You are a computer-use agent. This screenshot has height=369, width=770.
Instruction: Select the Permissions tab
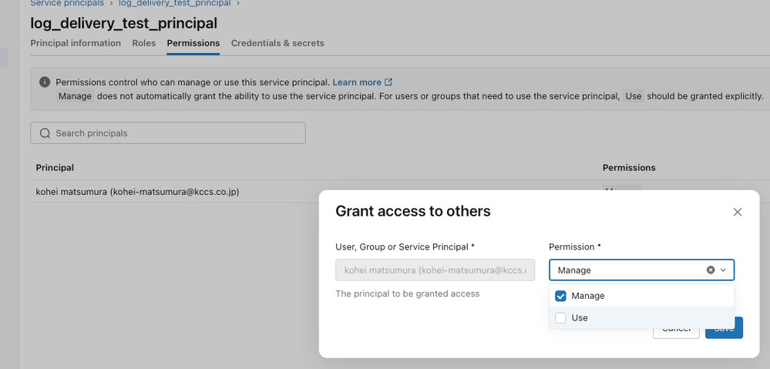pyautogui.click(x=193, y=43)
